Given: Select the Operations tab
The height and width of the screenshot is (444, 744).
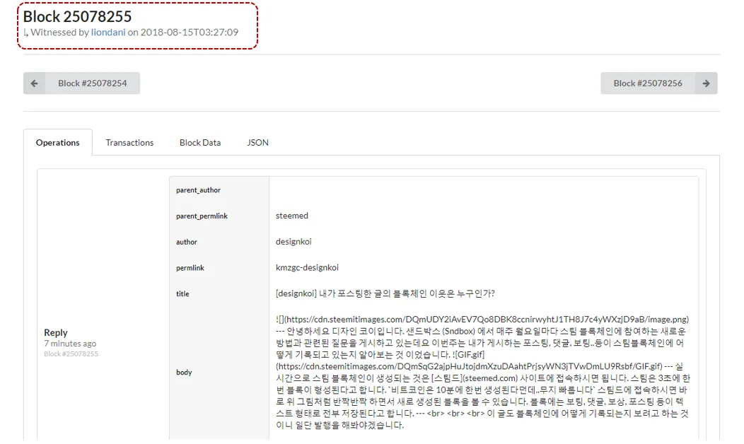Looking at the screenshot, I should (58, 142).
